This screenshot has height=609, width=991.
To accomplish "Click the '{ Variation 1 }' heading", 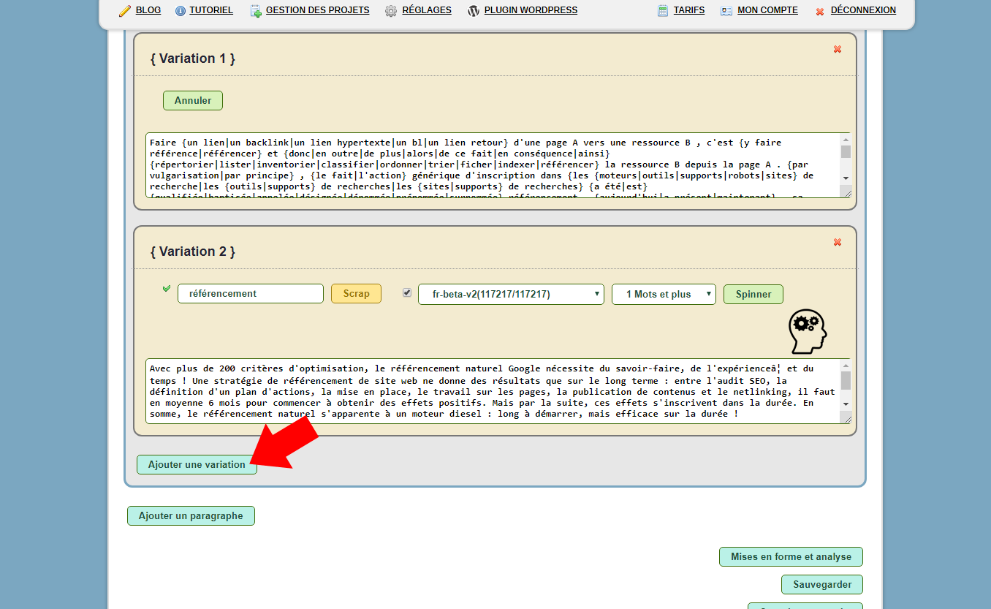I will pyautogui.click(x=193, y=58).
